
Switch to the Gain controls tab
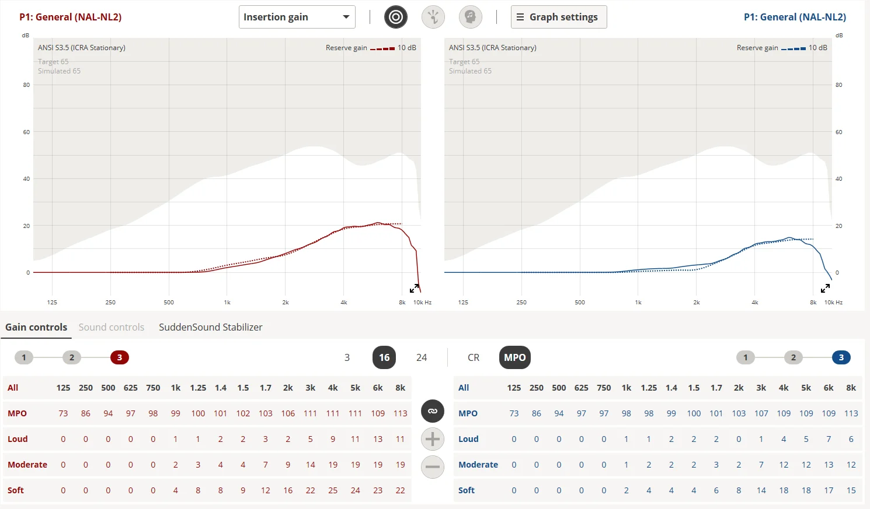click(x=36, y=327)
